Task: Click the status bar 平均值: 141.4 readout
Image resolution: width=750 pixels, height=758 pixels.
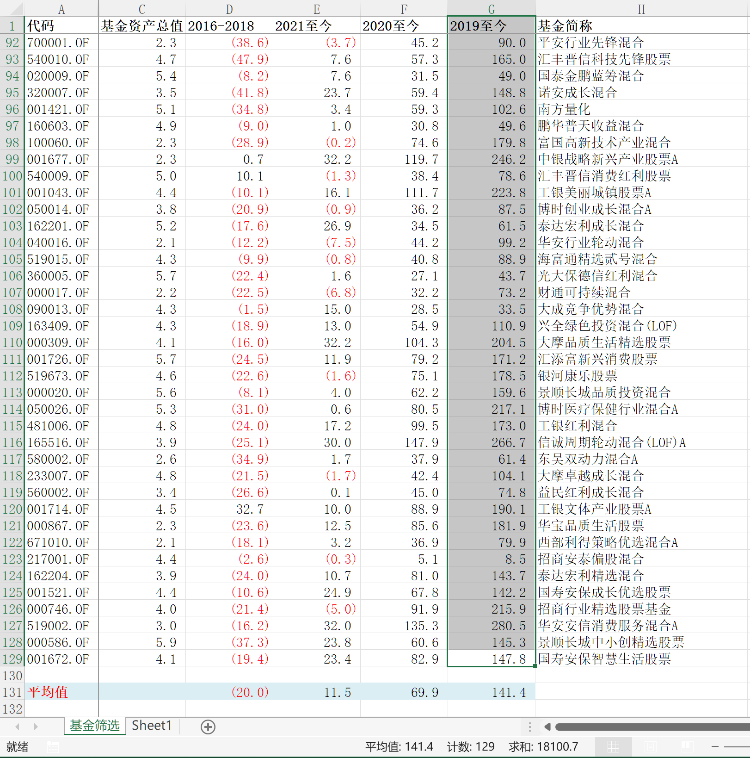Action: 399,746
